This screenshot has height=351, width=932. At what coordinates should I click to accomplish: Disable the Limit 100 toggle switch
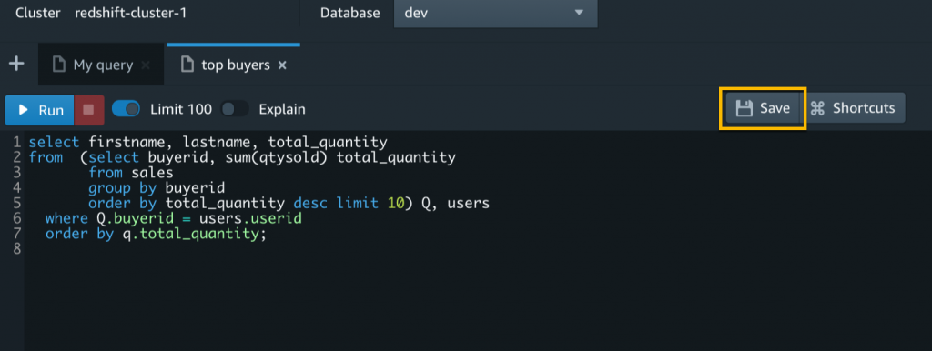[x=126, y=109]
